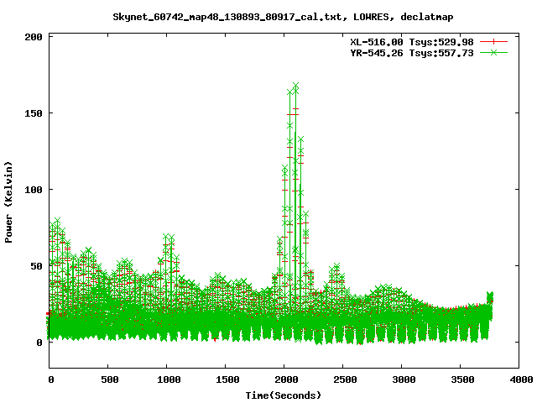537x403 pixels.
Task: Click the 1500 x-axis tick label
Action: [227, 379]
